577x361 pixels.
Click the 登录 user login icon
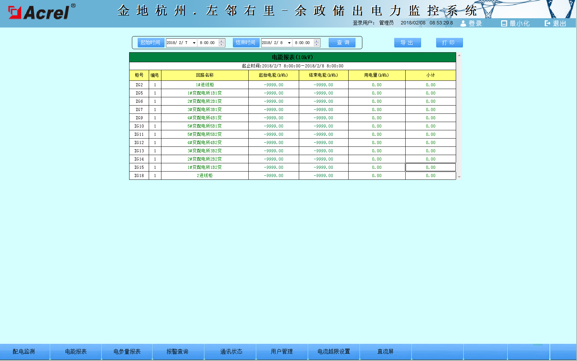click(x=463, y=23)
